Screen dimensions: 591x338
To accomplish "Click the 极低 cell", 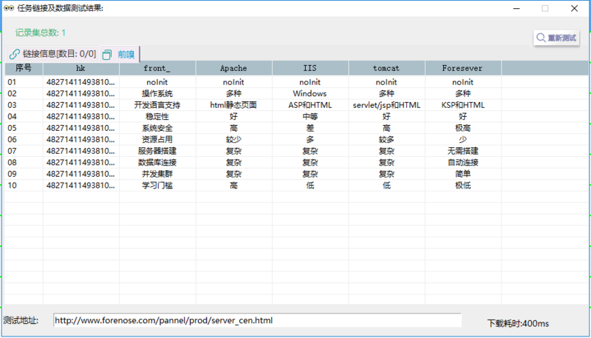I will coord(463,186).
